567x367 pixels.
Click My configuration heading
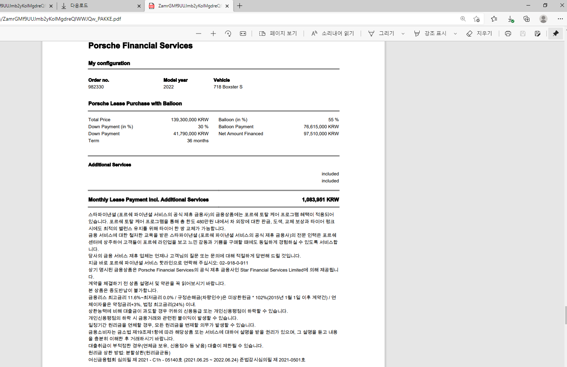(x=109, y=63)
